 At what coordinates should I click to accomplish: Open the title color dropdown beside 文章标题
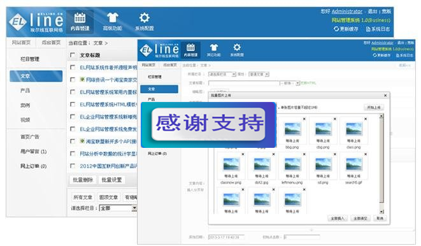[290, 83]
